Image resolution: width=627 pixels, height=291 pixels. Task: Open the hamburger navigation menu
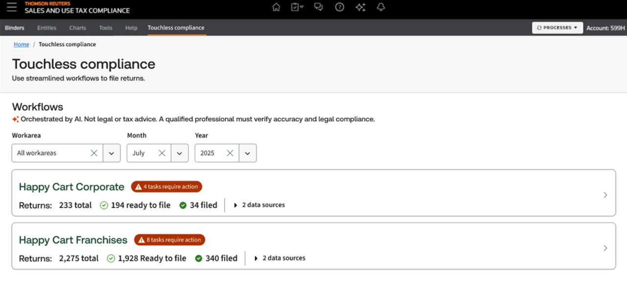pos(12,7)
